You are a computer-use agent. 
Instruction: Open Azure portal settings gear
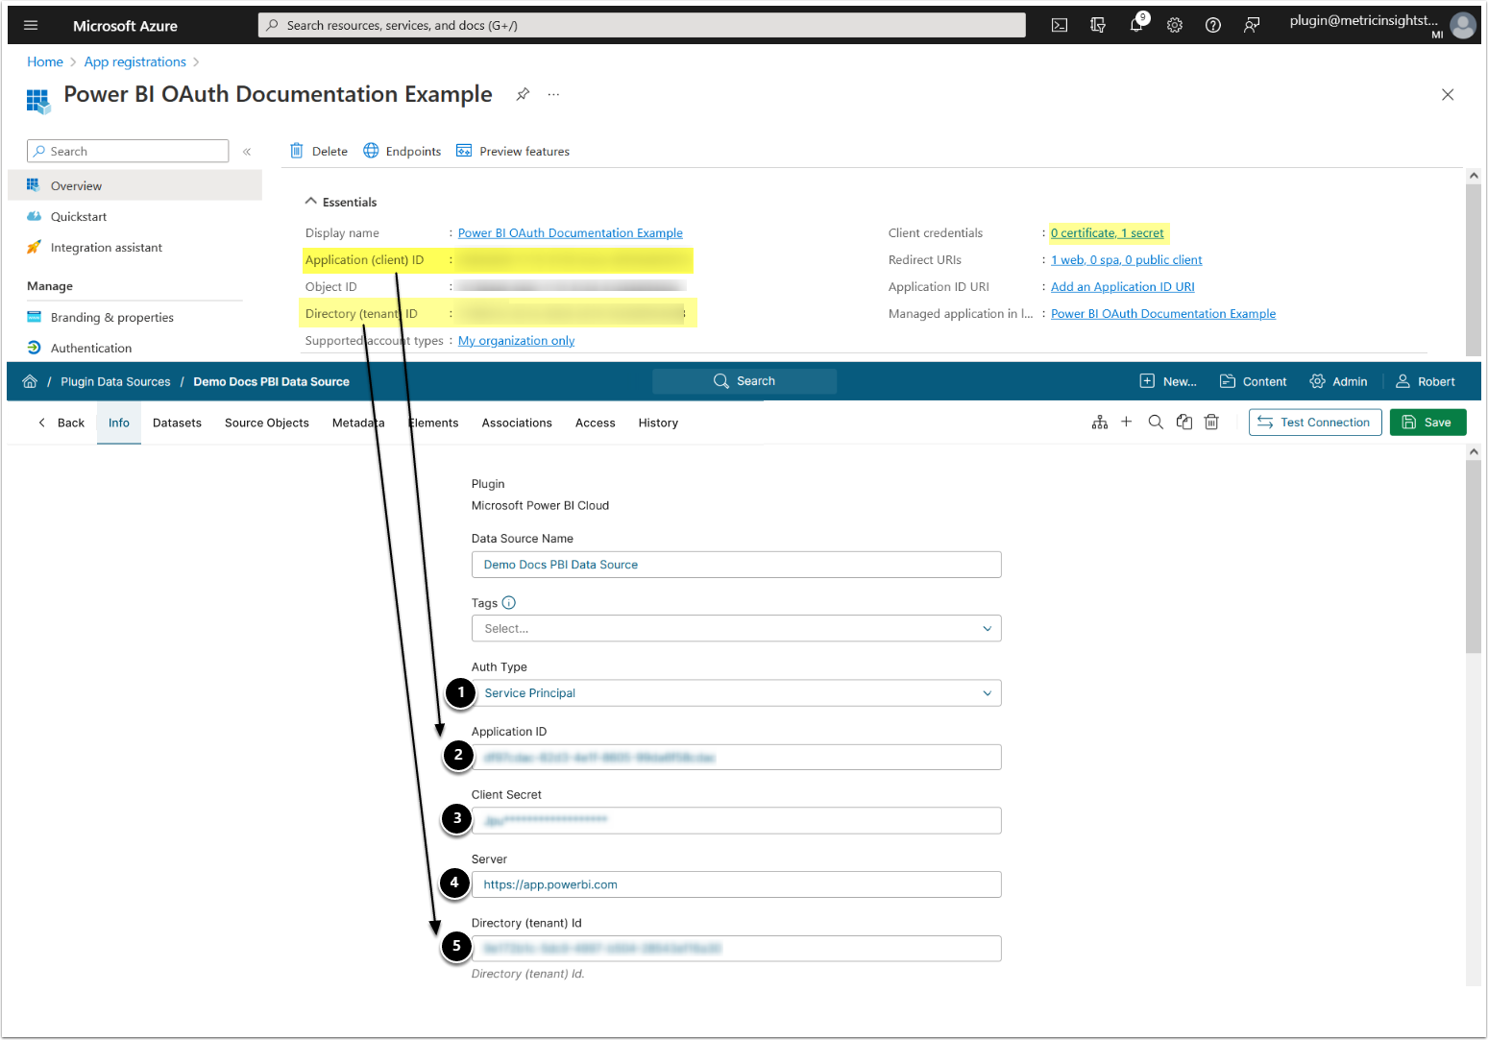(1175, 26)
